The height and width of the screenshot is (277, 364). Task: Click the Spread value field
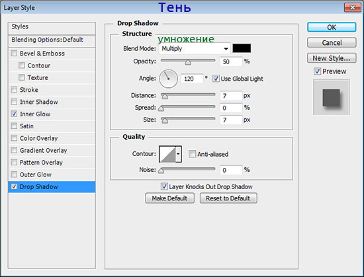(x=231, y=108)
